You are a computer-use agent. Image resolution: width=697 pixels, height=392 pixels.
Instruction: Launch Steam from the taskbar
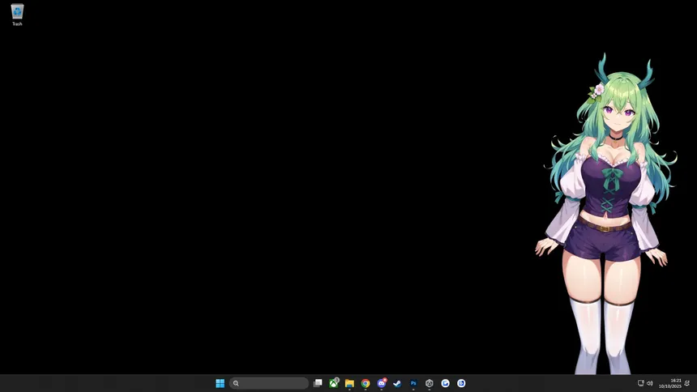(x=397, y=383)
